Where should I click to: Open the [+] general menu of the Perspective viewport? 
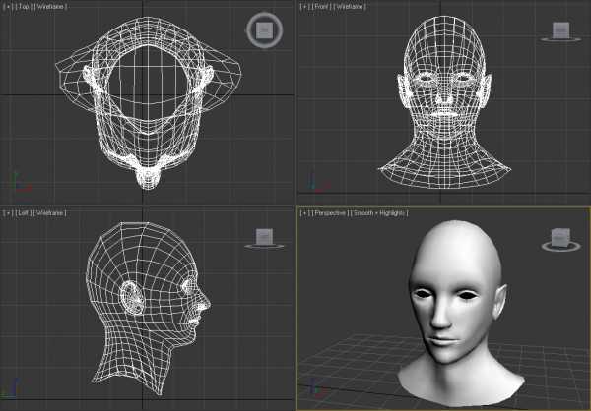point(305,213)
